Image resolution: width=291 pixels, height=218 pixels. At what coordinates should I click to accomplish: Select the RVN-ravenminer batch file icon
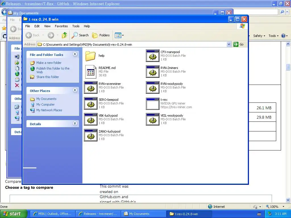(x=91, y=87)
